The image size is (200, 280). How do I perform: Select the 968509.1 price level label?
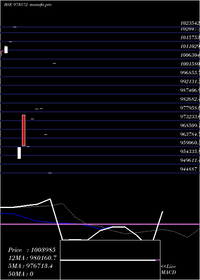190,126
